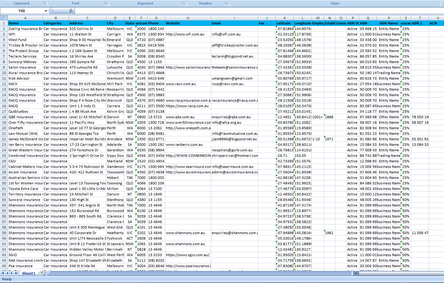
Task: Select the OnePath name cell
Action: 25,128
